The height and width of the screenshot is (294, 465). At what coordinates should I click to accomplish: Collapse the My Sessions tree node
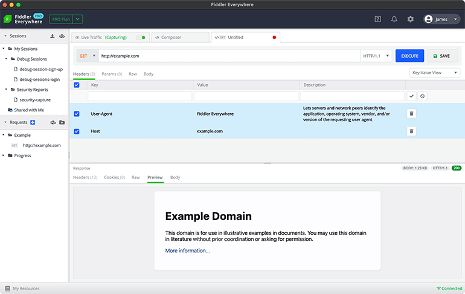tap(4, 49)
